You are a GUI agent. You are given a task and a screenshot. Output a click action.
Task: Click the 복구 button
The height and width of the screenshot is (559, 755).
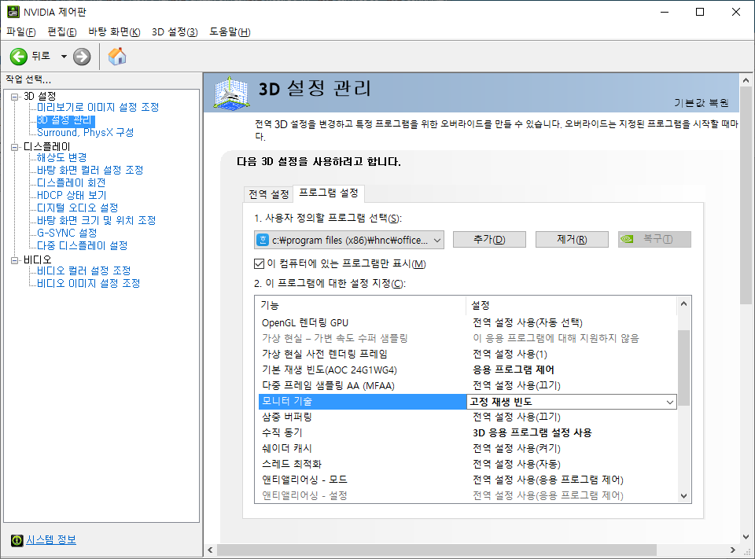pos(655,239)
